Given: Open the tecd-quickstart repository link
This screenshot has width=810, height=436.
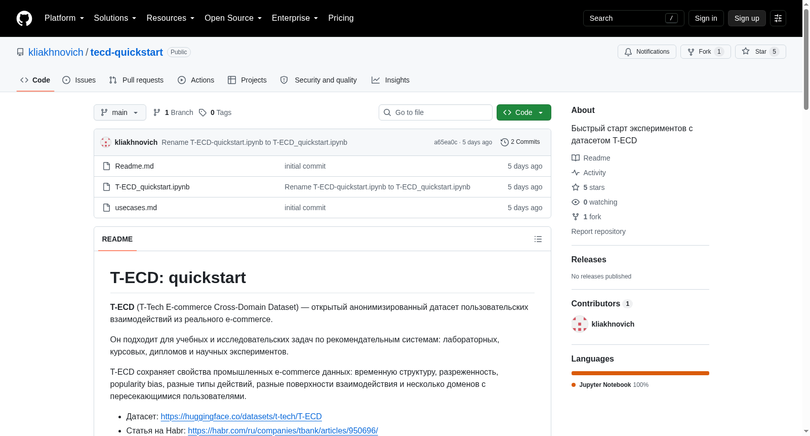Looking at the screenshot, I should click(x=127, y=52).
